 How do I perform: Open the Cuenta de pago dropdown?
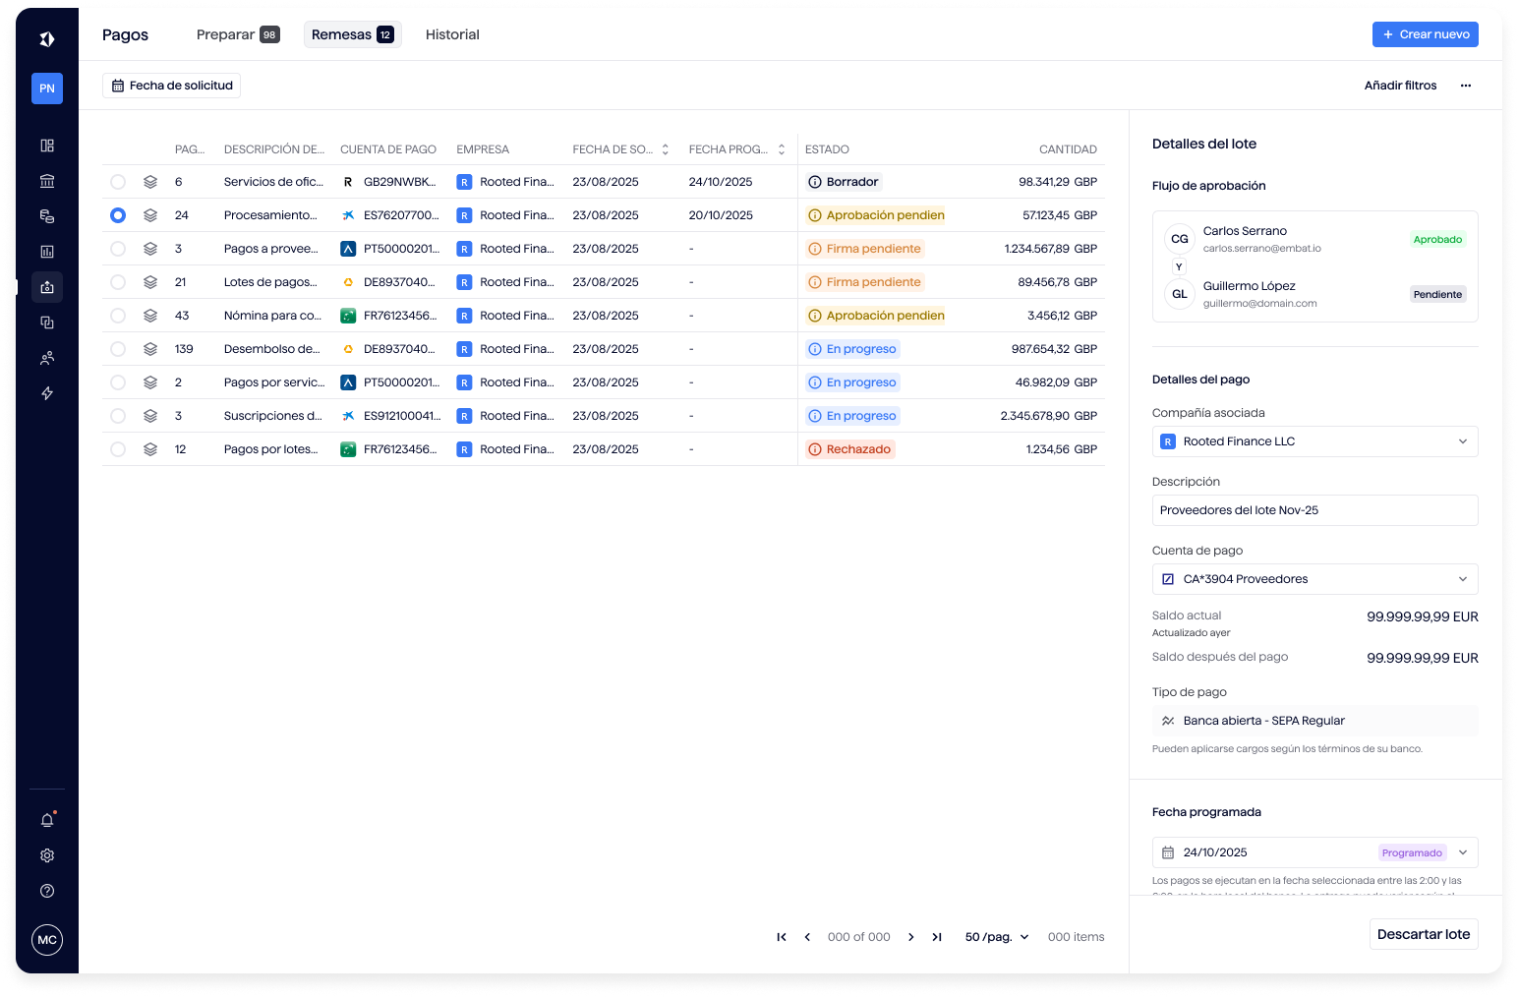pyautogui.click(x=1314, y=579)
